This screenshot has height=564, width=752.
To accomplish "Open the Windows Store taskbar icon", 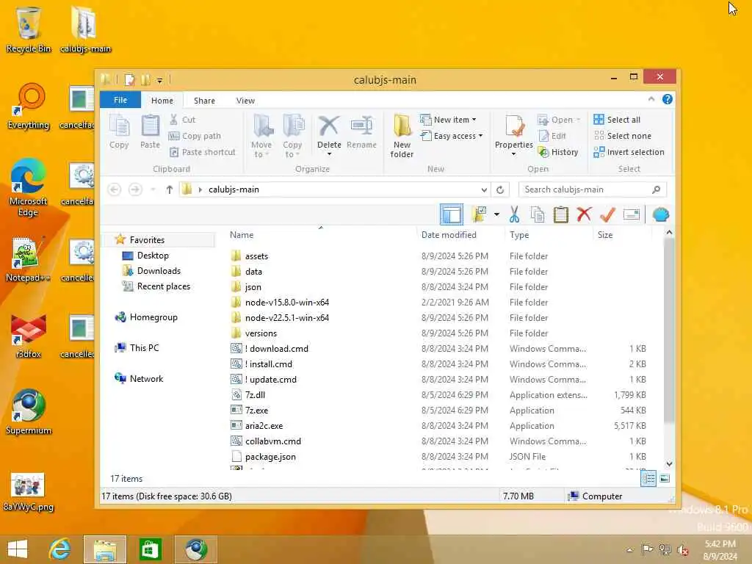I will pyautogui.click(x=150, y=549).
